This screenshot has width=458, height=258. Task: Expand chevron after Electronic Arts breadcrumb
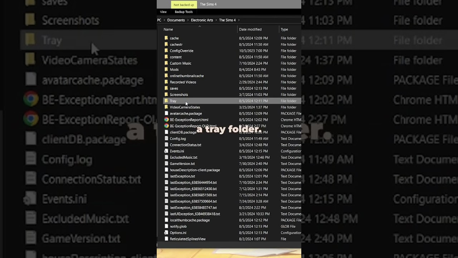216,20
